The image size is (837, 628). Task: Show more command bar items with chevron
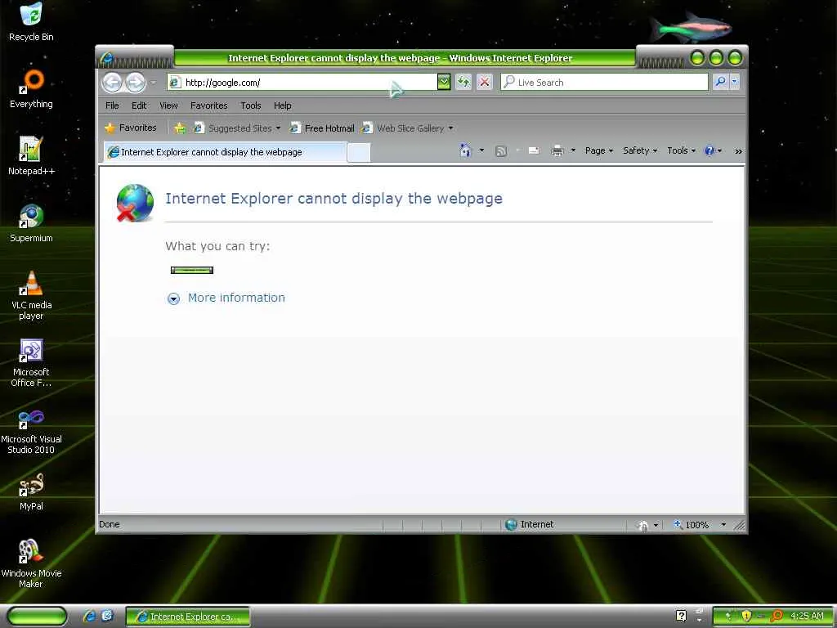pyautogui.click(x=738, y=151)
